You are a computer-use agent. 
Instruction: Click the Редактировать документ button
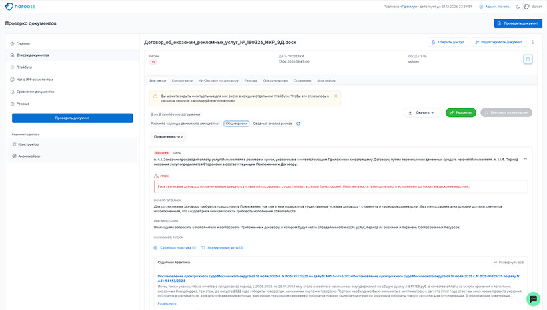click(x=499, y=42)
